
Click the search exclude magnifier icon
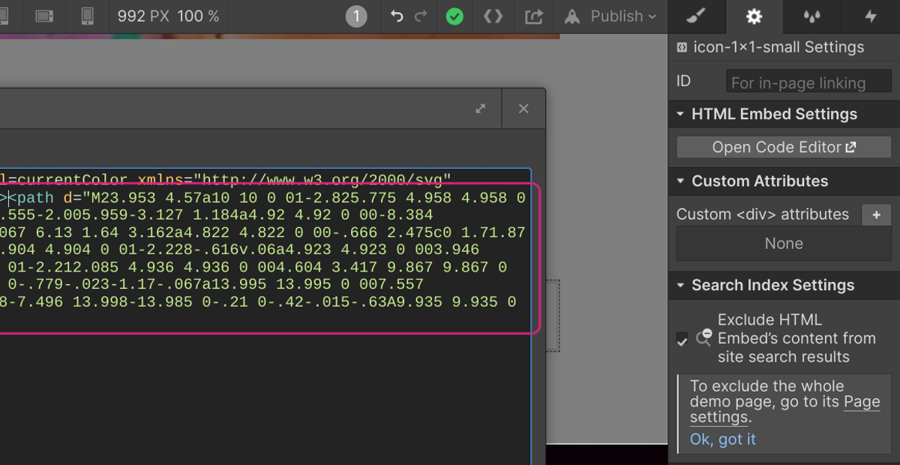pos(703,338)
